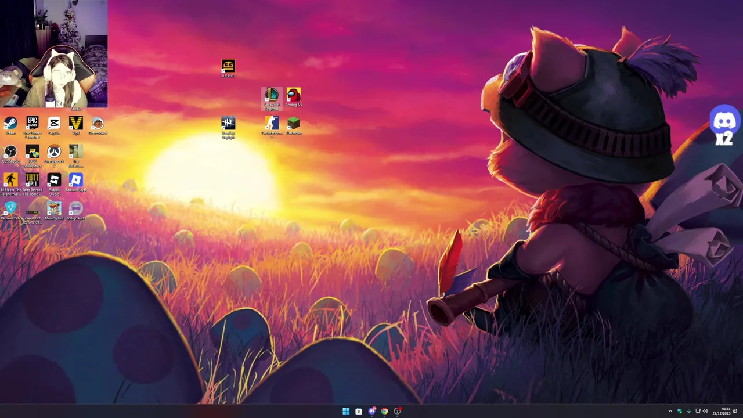Click the Indigo Park desktop icon
The width and height of the screenshot is (743, 418).
75,211
